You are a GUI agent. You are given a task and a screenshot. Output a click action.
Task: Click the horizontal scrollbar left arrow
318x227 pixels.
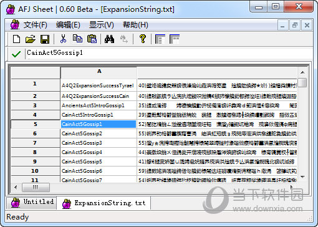pyautogui.click(x=16, y=187)
